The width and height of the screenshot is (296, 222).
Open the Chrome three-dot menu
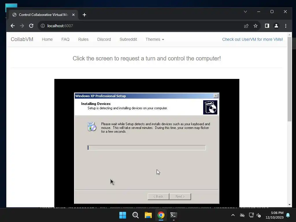(286, 26)
